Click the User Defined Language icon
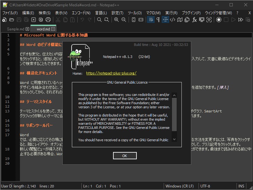This screenshot has width=253, height=190. tap(173, 20)
